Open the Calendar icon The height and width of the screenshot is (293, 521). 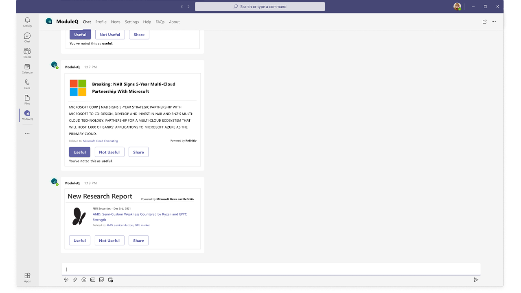coord(27,68)
